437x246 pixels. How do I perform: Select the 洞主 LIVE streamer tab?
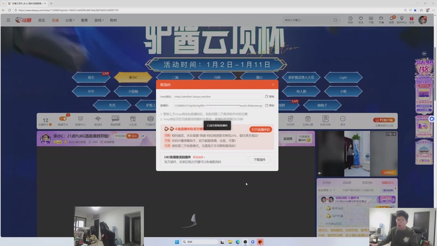pyautogui.click(x=91, y=77)
